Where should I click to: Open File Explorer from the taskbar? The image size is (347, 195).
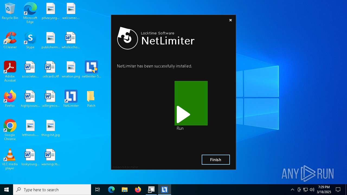[x=124, y=190]
